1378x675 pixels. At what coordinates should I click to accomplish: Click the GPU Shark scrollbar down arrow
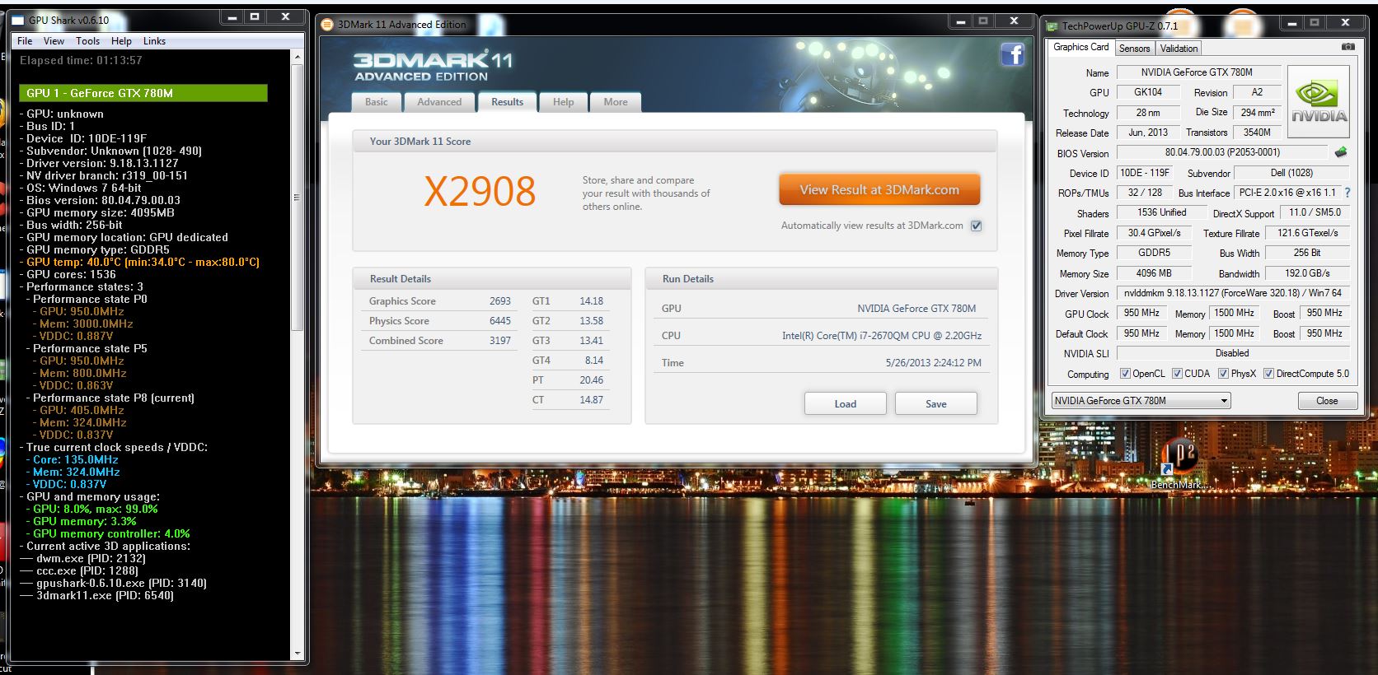pos(298,654)
